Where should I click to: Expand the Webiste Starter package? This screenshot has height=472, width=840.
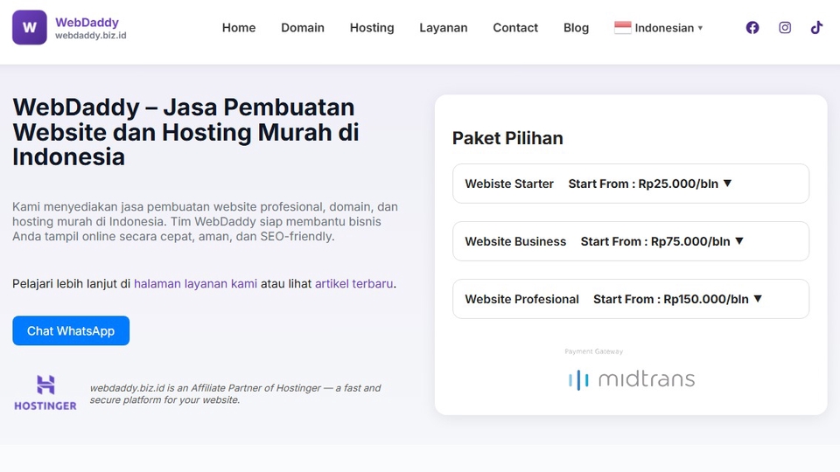[x=630, y=184]
